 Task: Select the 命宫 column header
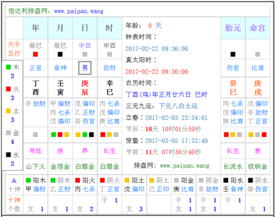point(257,28)
